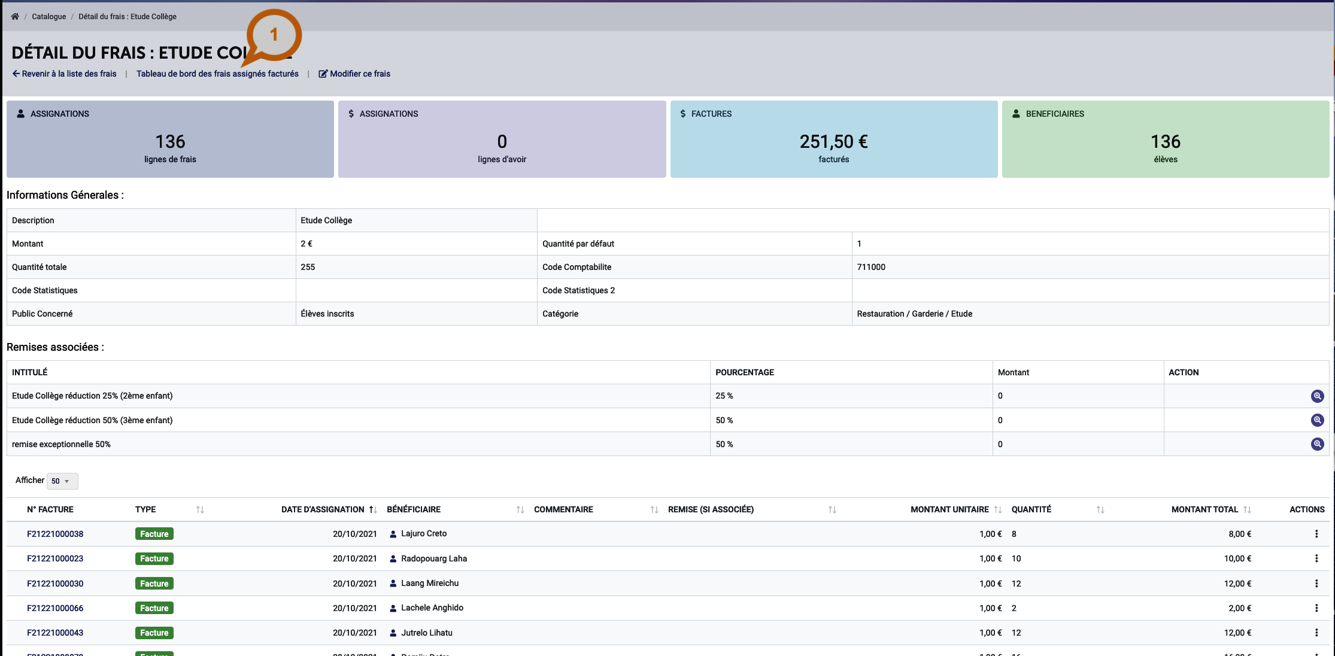Open actions menu for Lachele Anghido row

(x=1316, y=608)
